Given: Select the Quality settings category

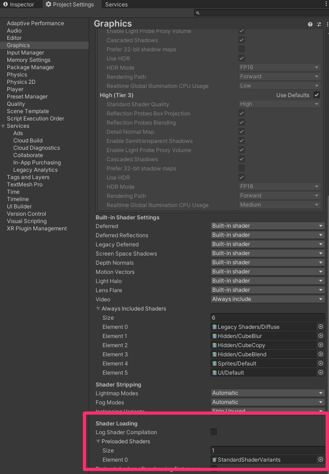Looking at the screenshot, I should pos(16,104).
